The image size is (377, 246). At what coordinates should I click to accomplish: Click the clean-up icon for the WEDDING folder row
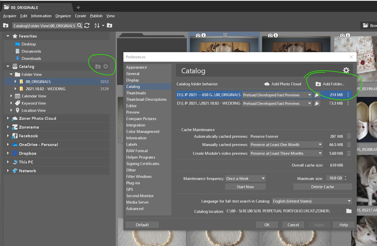pos(317,103)
